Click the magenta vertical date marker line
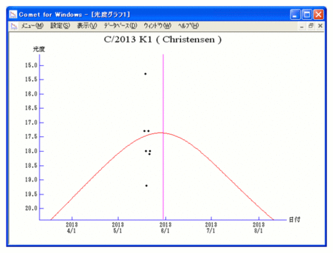The width and height of the screenshot is (333, 253). (163, 136)
